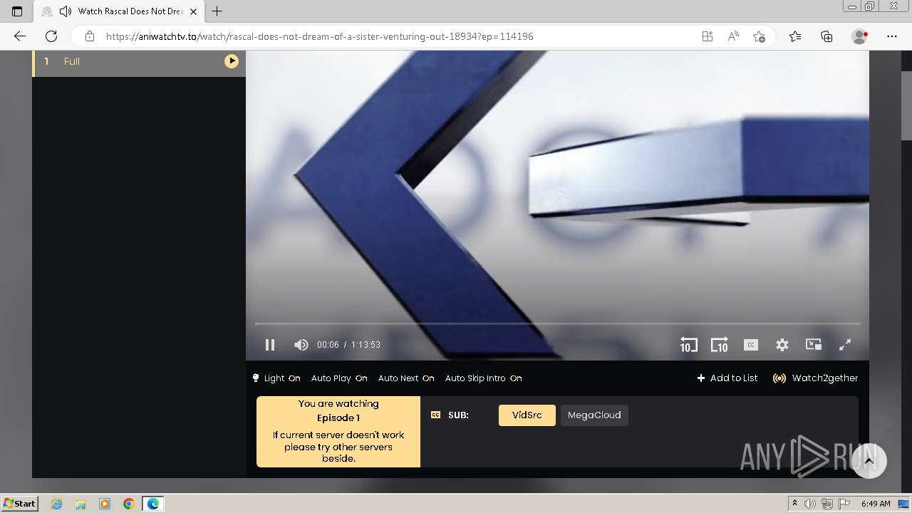The width and height of the screenshot is (912, 513).
Task: Show hidden system tray icons
Action: (794, 504)
